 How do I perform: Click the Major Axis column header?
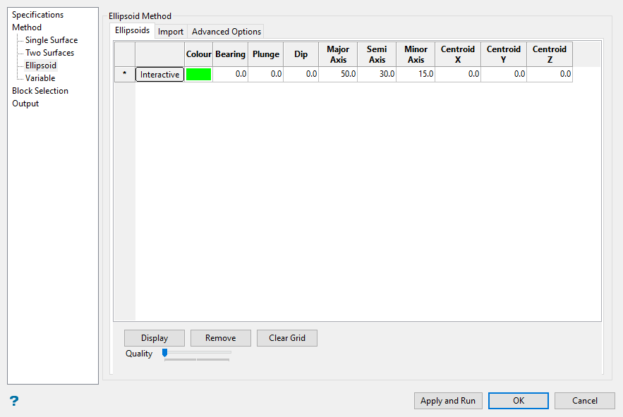(x=338, y=54)
